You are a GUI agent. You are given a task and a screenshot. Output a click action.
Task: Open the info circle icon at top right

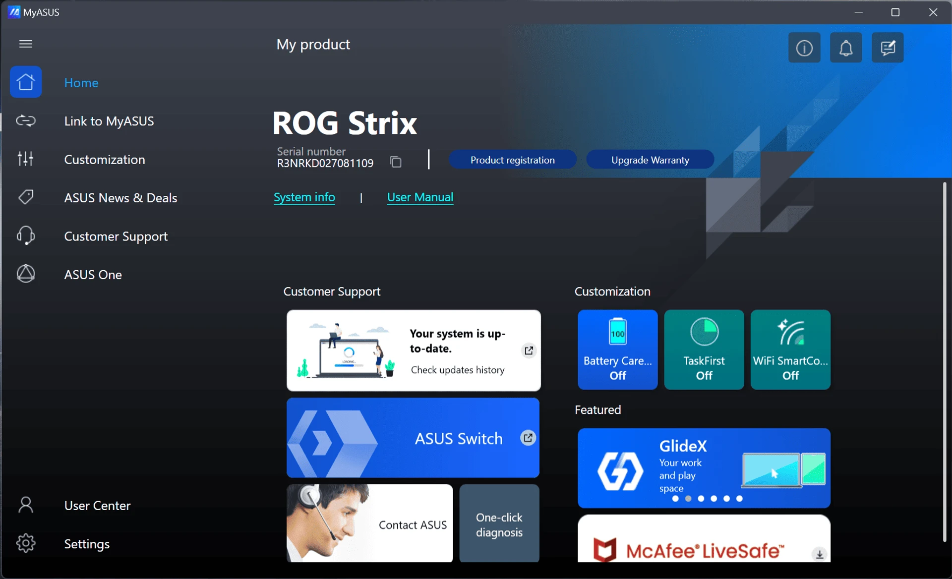pyautogui.click(x=804, y=48)
